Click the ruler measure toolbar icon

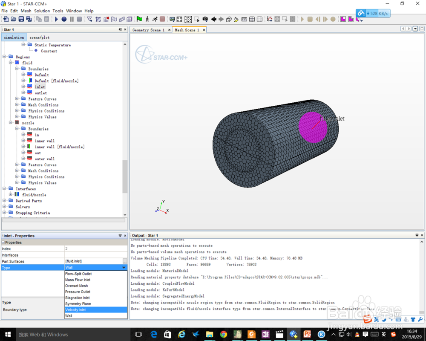click(244, 19)
